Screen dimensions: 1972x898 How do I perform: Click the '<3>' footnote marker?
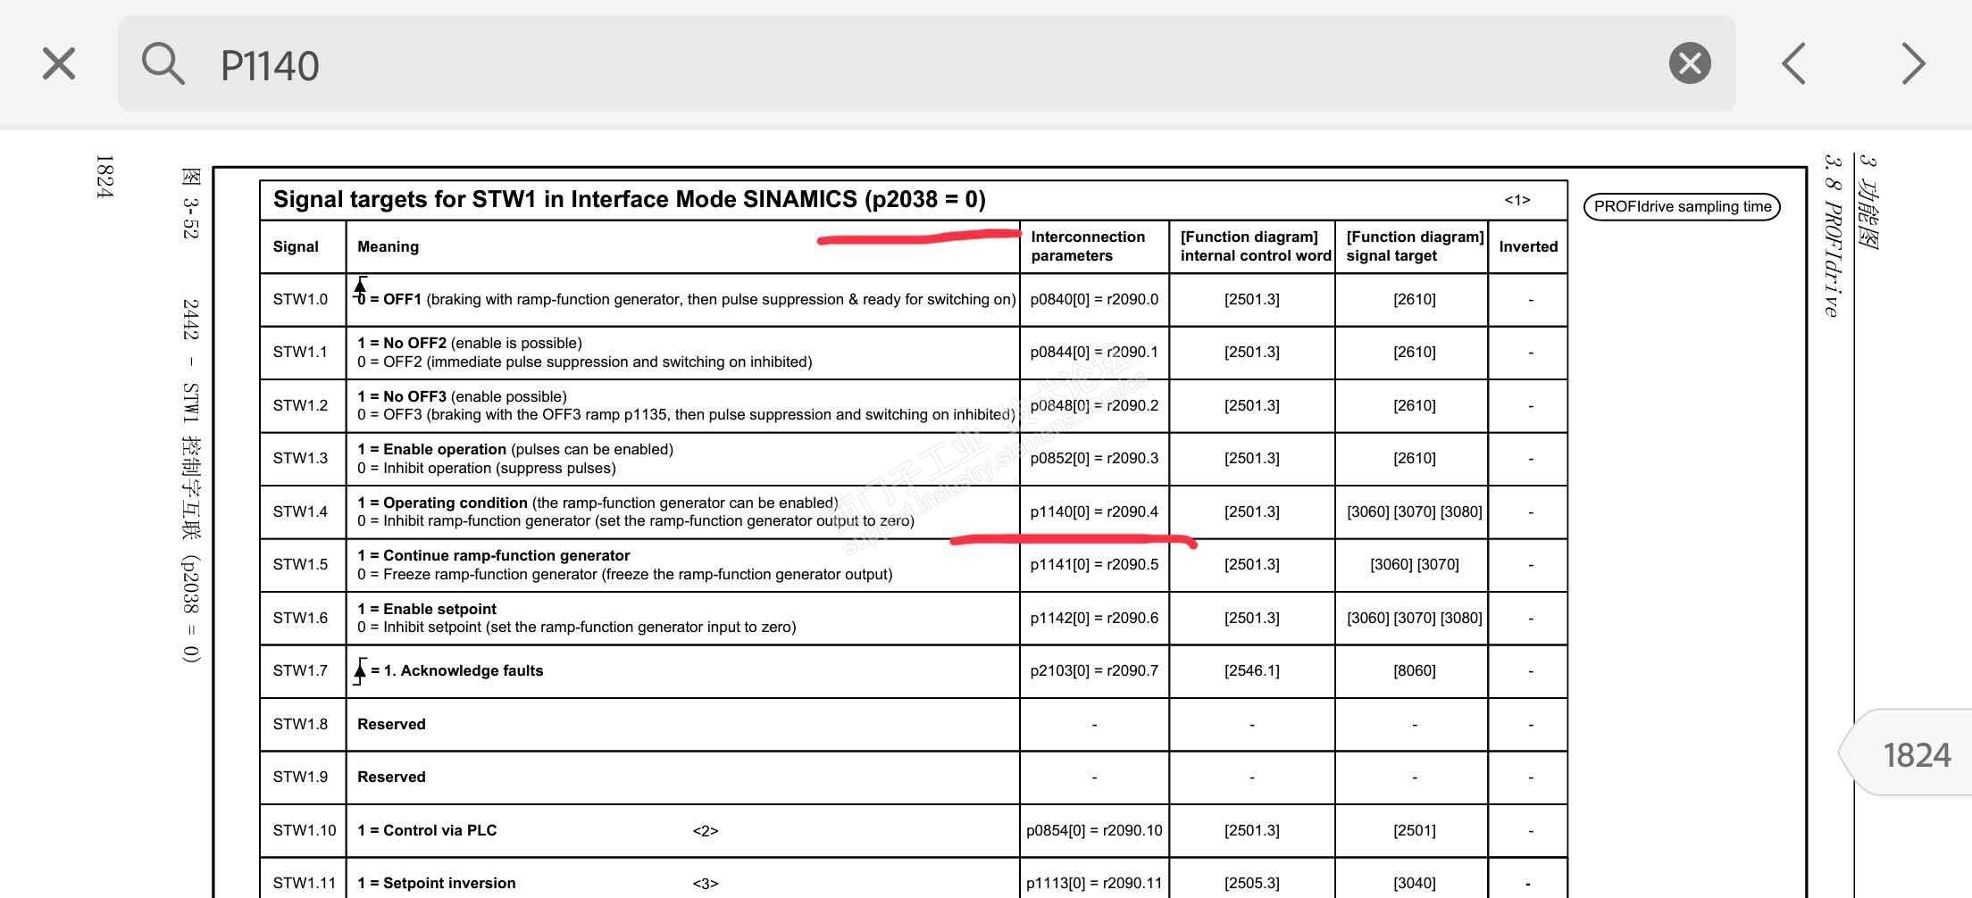706,884
